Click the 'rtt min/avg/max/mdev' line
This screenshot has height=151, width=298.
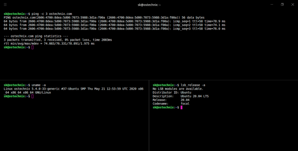pyautogui.click(x=49, y=44)
